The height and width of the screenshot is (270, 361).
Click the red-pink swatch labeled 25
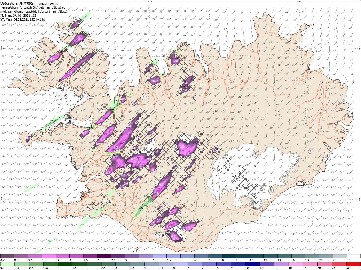[338, 264]
